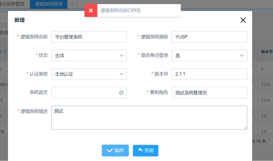Click the 复制角色 field showing 测试系统管理员

pos(209,92)
